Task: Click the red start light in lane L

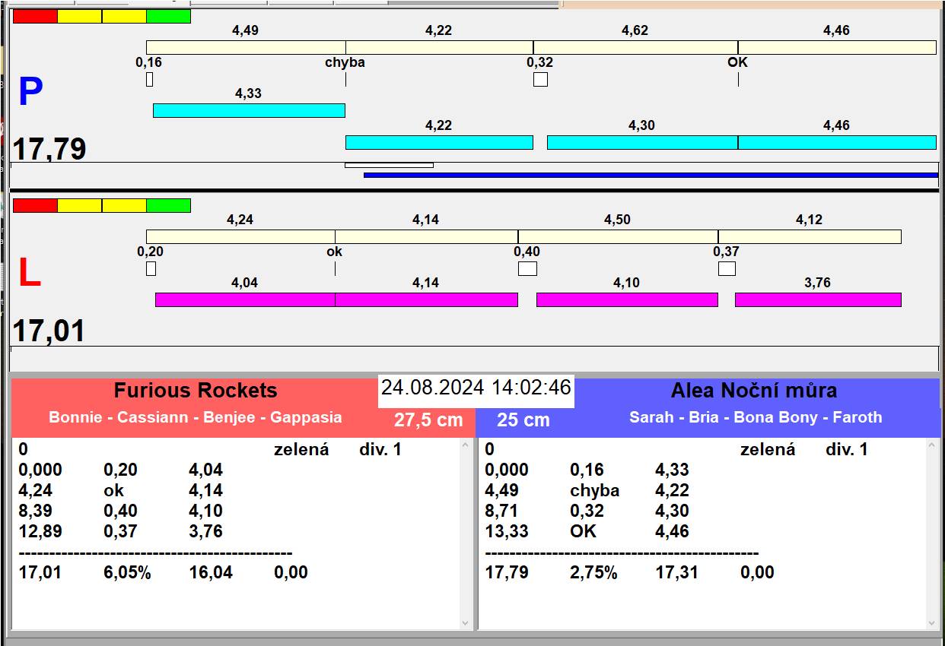Action: coord(35,205)
